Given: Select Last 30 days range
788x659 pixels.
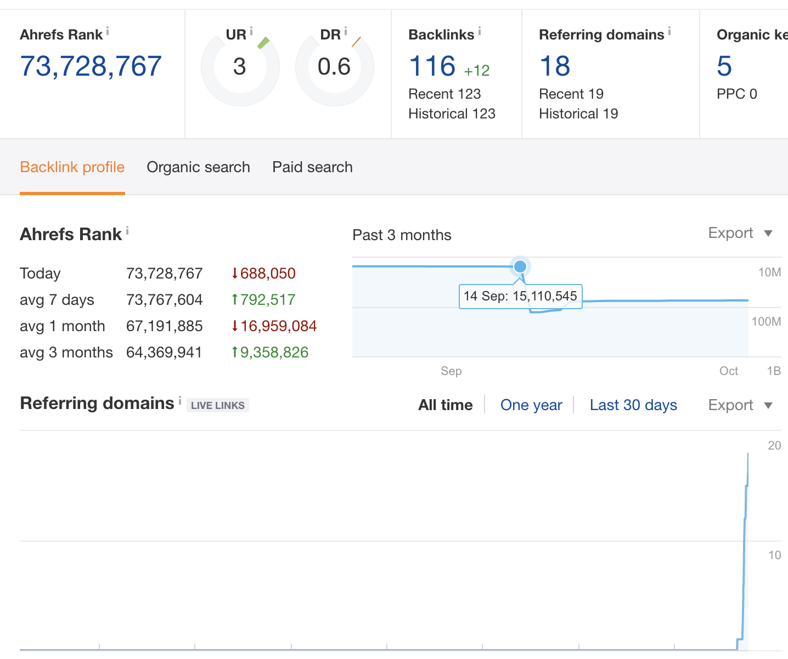Looking at the screenshot, I should point(633,405).
